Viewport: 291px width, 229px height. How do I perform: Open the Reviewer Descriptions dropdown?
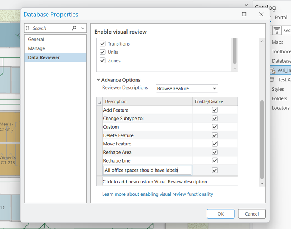(x=187, y=88)
